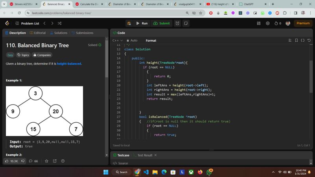Click the Run code play button
Image resolution: width=315 pixels, height=177 pixels.
coord(141,23)
